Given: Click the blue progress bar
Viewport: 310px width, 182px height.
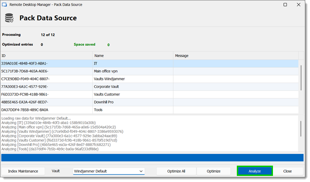Looking at the screenshot, I should coord(152,158).
